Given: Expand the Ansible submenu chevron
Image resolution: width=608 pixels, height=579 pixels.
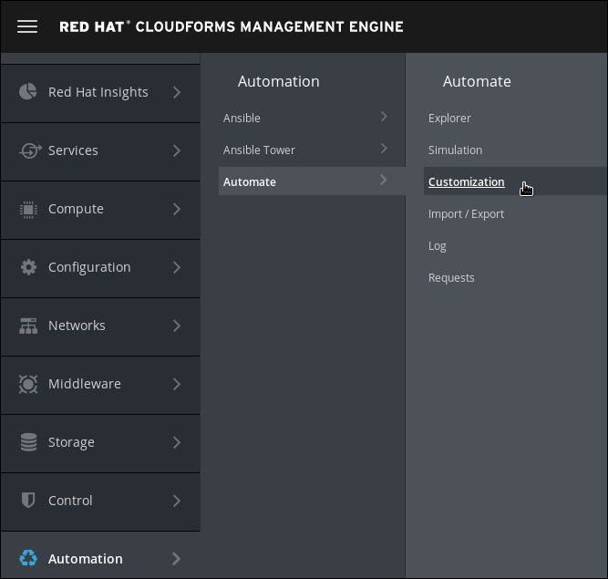Looking at the screenshot, I should coord(384,117).
